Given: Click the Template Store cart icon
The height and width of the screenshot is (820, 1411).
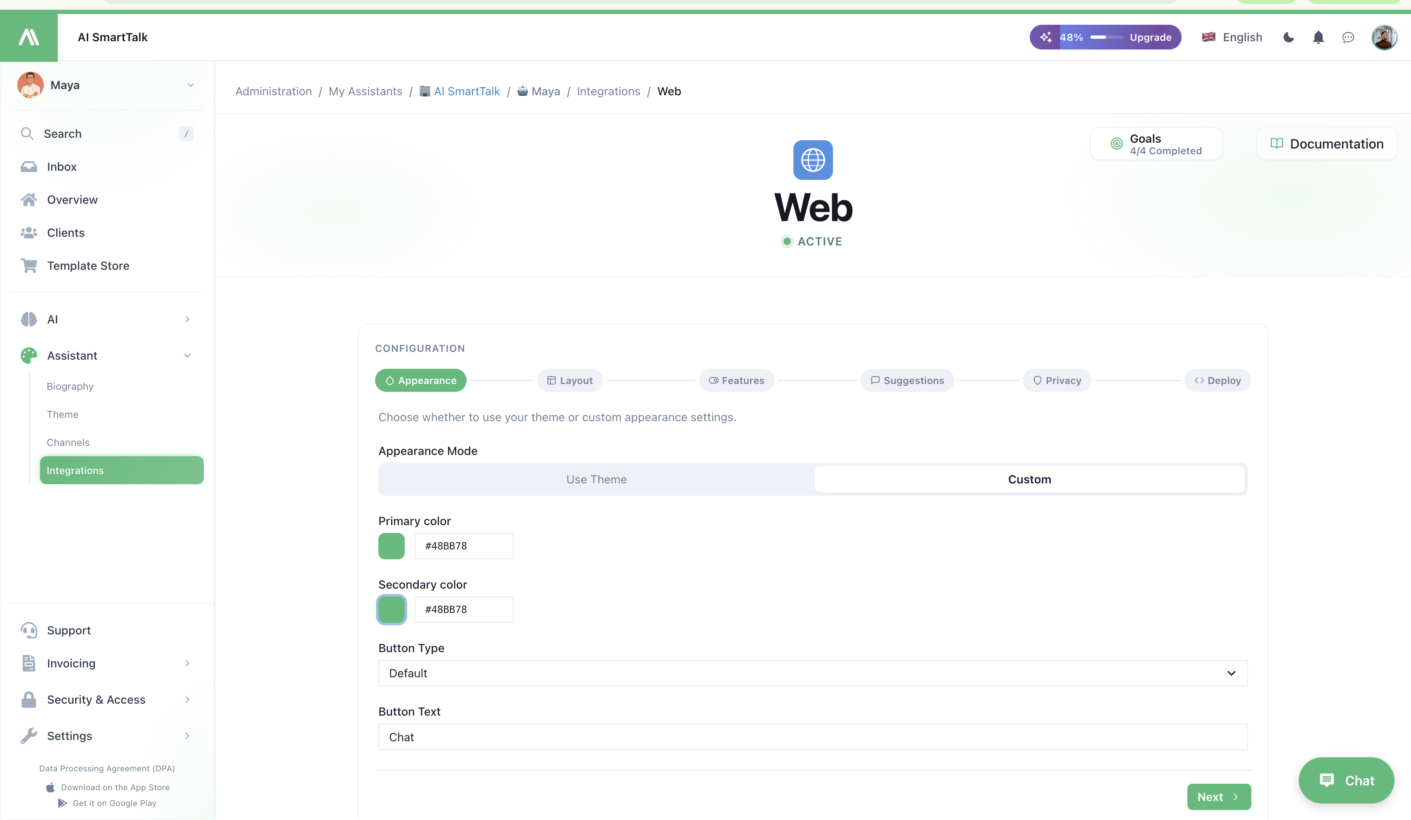Looking at the screenshot, I should coord(28,266).
